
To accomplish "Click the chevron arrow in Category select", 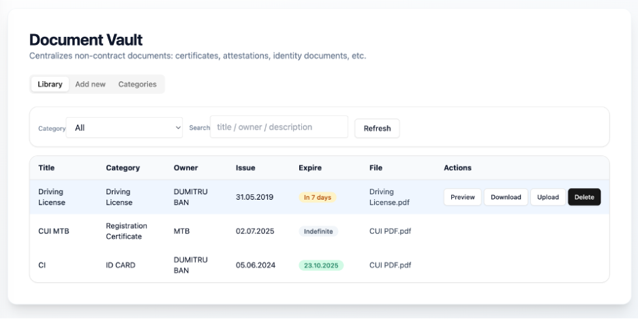I will [x=179, y=127].
